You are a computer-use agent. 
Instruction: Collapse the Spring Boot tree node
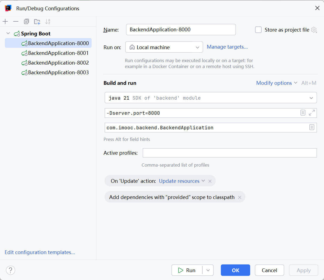8,33
